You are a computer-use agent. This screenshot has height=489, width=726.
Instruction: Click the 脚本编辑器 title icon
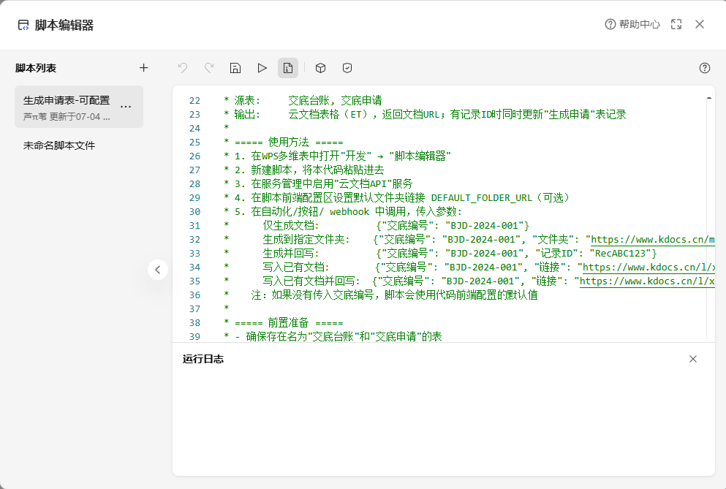point(23,25)
